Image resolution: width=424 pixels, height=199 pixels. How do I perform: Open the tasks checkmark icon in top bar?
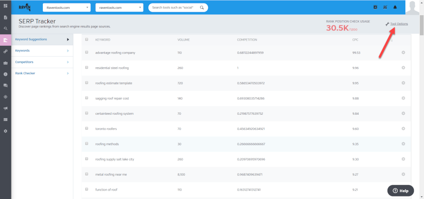(385, 7)
